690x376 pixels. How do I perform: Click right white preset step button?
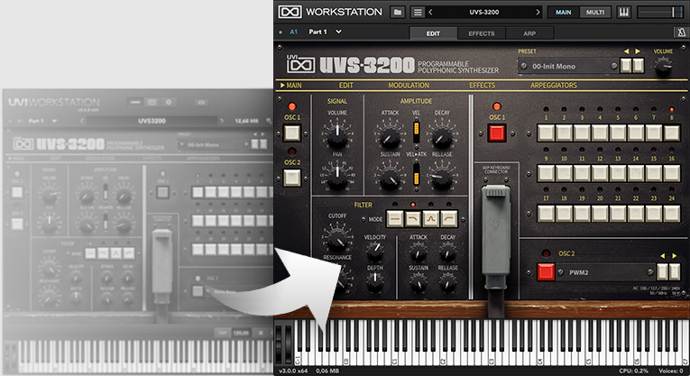tap(638, 66)
